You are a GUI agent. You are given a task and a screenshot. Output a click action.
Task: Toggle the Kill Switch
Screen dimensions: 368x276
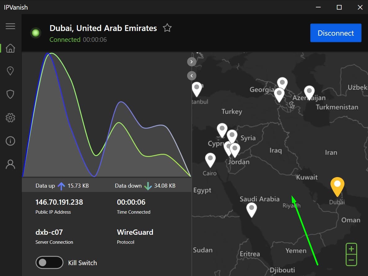point(49,262)
